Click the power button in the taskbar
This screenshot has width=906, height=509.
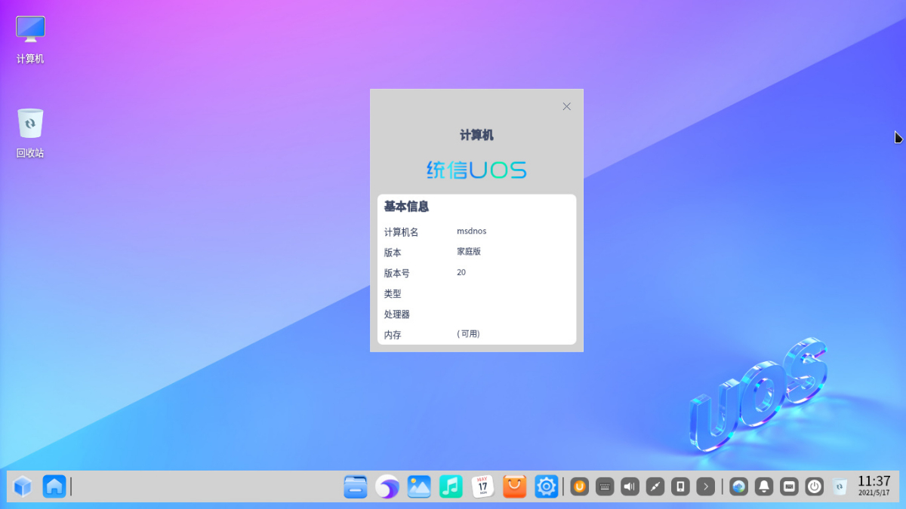(x=814, y=486)
